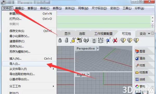Viewport: 156px width, 94px height.
Task: Open the 实体(O) menu
Action: [x=70, y=8]
